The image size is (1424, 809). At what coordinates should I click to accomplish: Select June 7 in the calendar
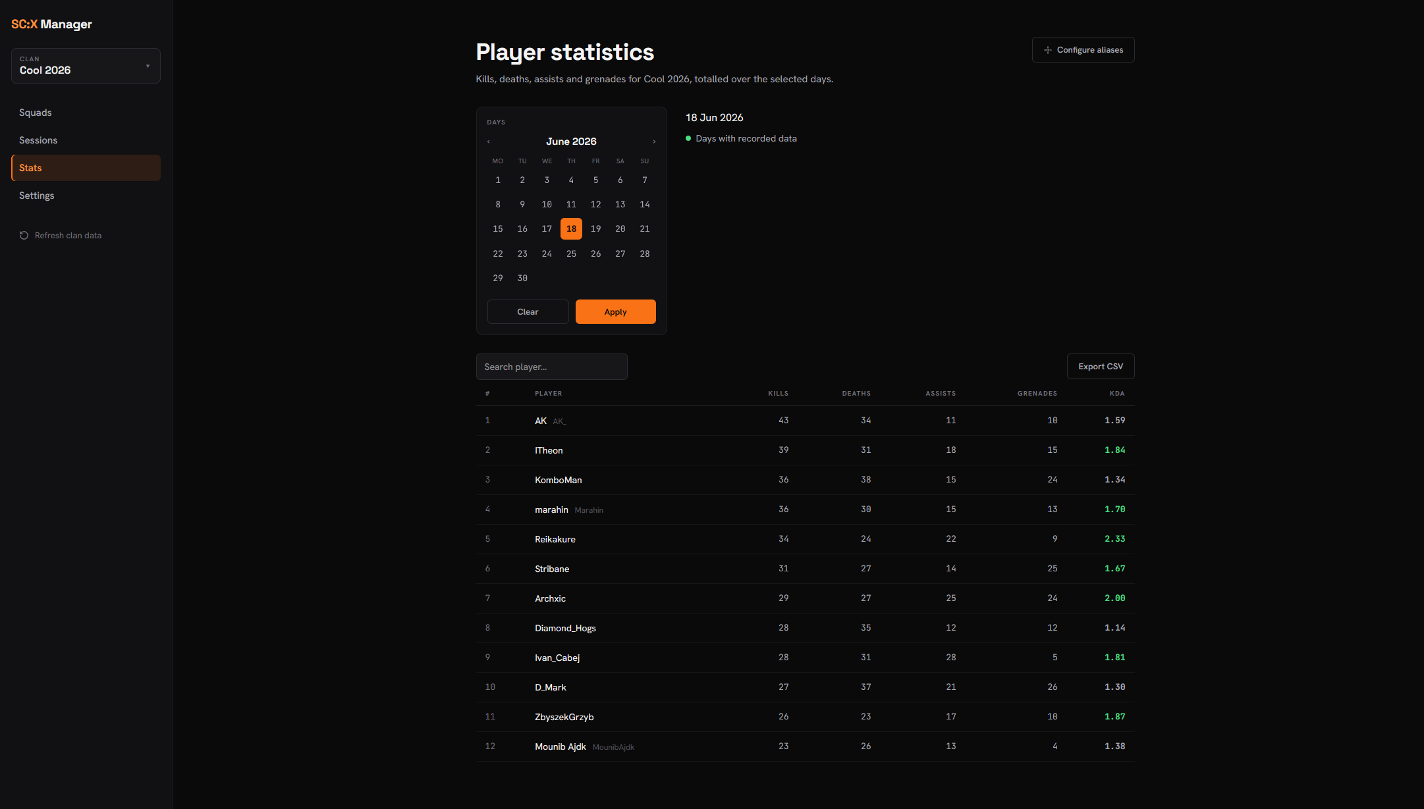pos(645,180)
